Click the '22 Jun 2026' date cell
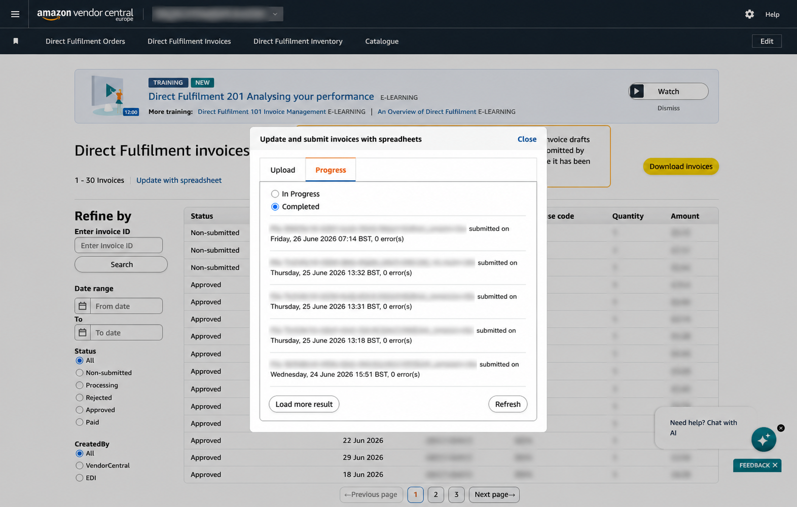Image resolution: width=797 pixels, height=507 pixels. click(x=363, y=440)
